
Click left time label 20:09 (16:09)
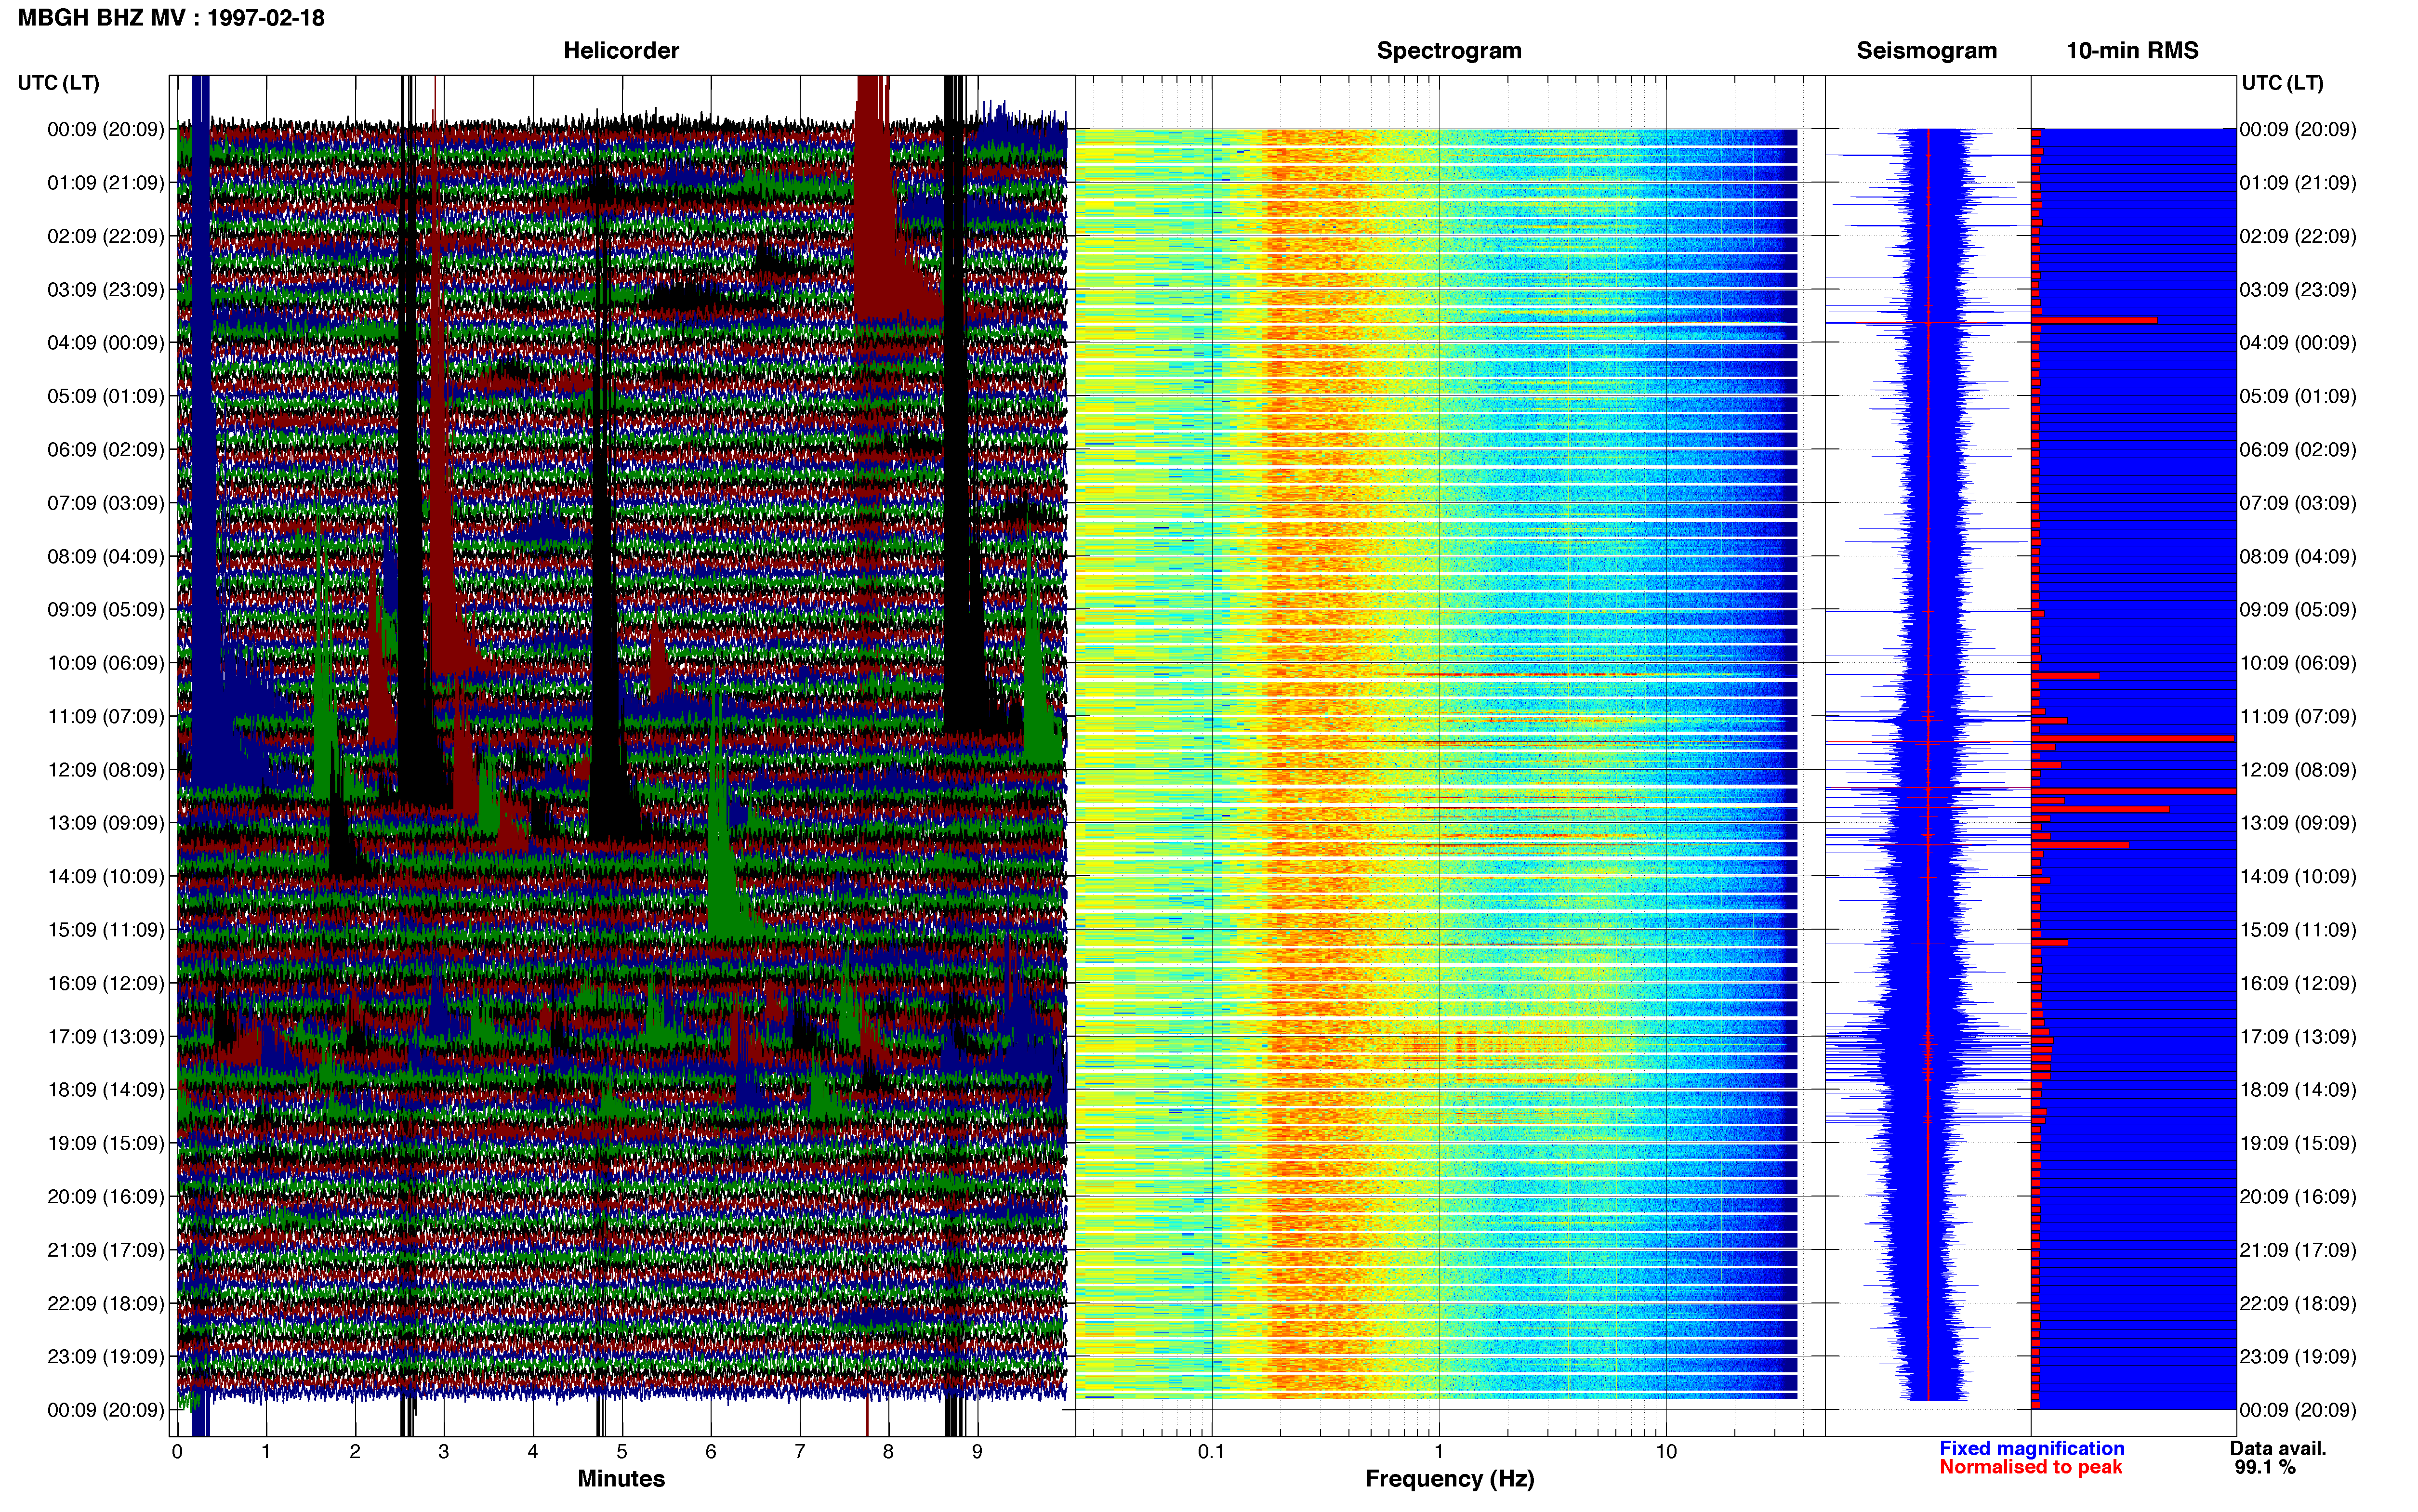click(106, 1197)
